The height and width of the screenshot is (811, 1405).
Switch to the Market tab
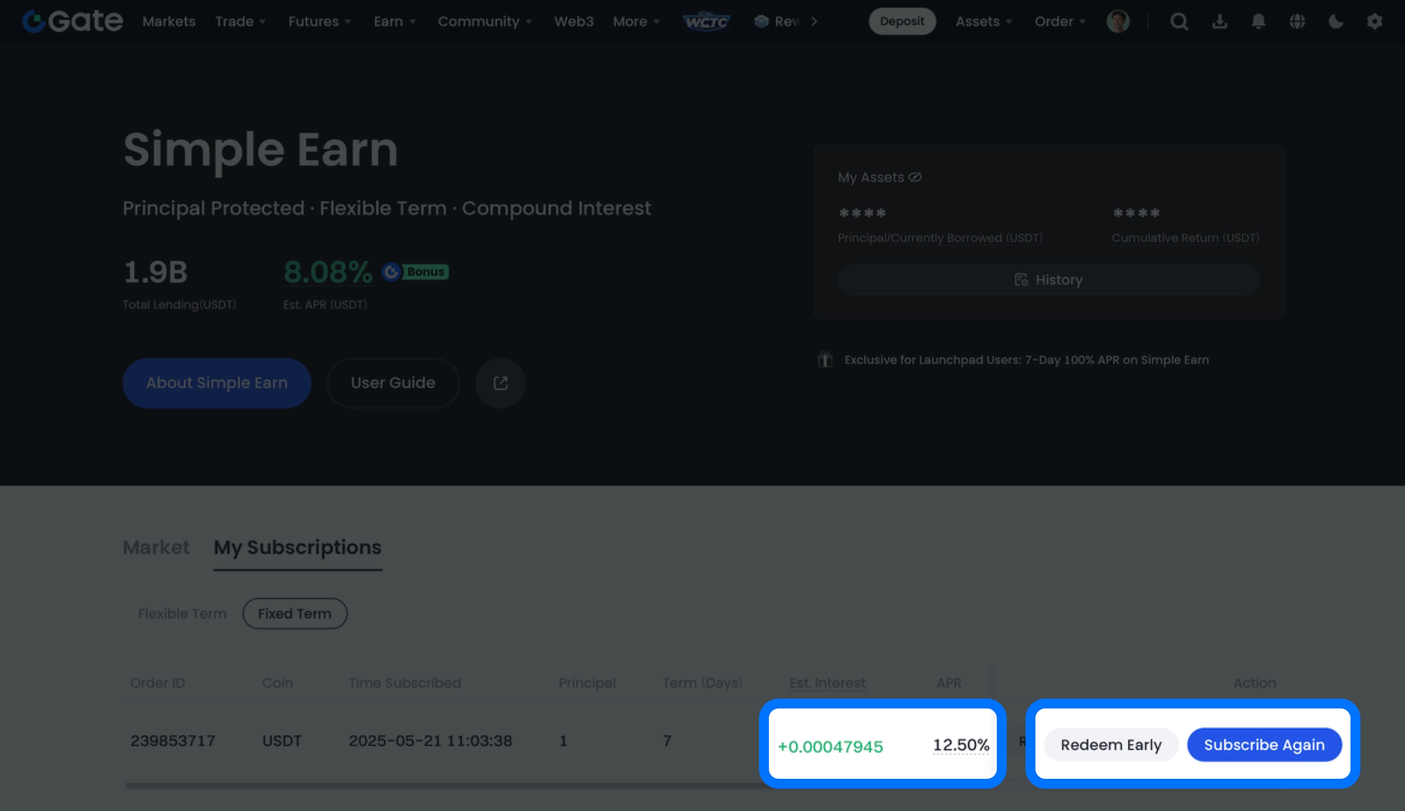[x=156, y=547]
